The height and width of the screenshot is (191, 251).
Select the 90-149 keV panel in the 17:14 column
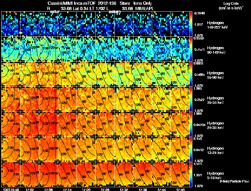click(67, 49)
